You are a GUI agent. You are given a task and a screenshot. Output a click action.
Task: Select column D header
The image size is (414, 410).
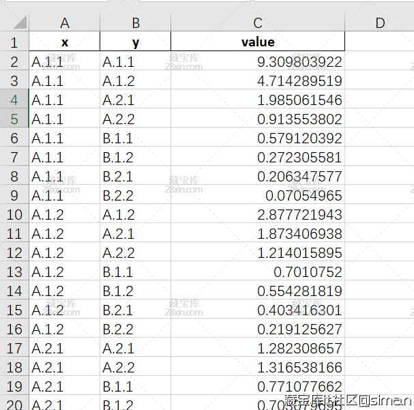tap(379, 23)
